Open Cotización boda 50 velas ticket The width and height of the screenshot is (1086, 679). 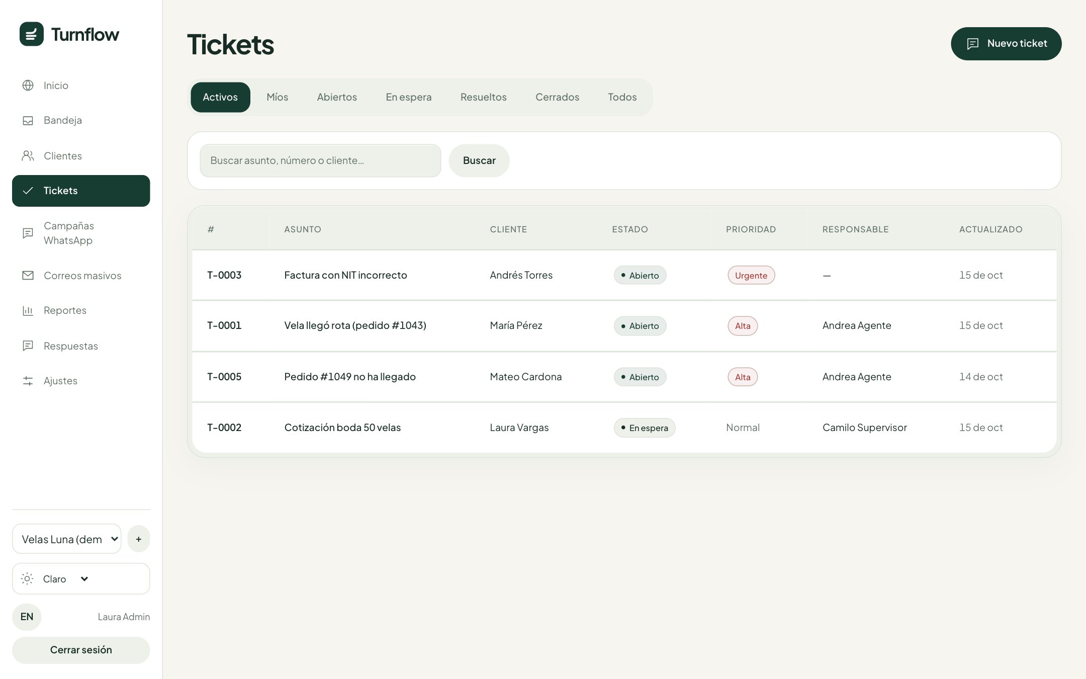[x=342, y=428]
